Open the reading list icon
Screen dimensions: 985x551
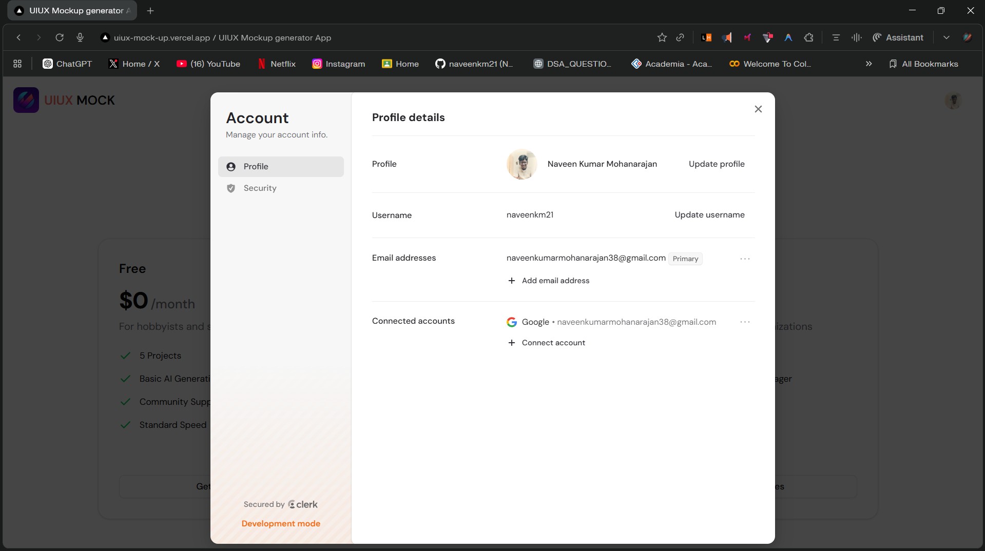(836, 37)
